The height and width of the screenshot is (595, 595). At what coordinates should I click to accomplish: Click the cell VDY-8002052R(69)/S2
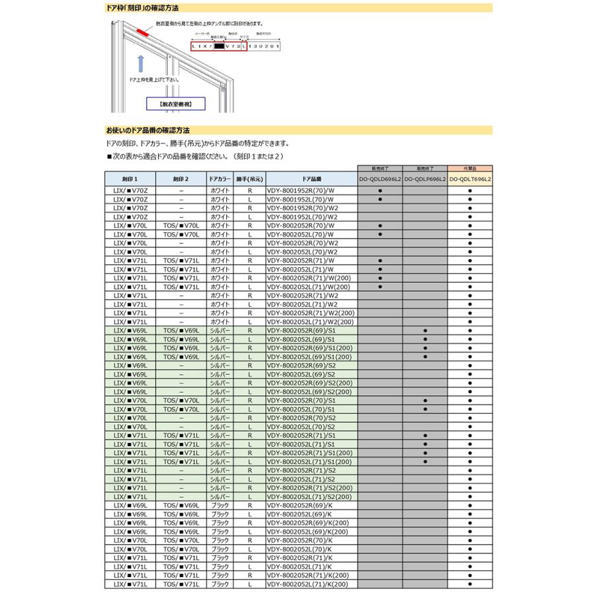tap(311, 366)
